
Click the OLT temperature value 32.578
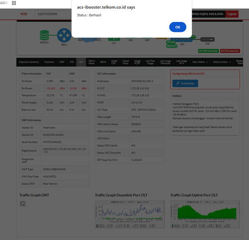[50, 95]
